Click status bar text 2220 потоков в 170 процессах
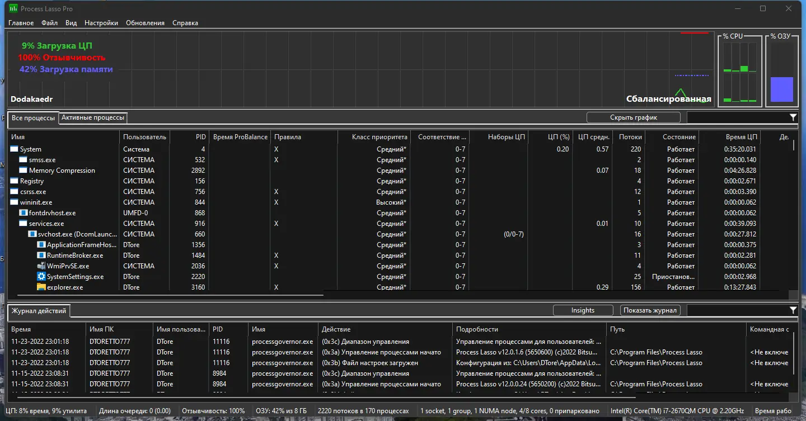806x421 pixels. click(x=363, y=411)
